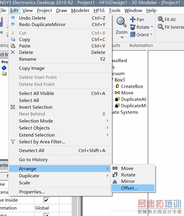This screenshot has height=216, width=184.
Task: Click the Orient cube icon
Action: (133, 35)
